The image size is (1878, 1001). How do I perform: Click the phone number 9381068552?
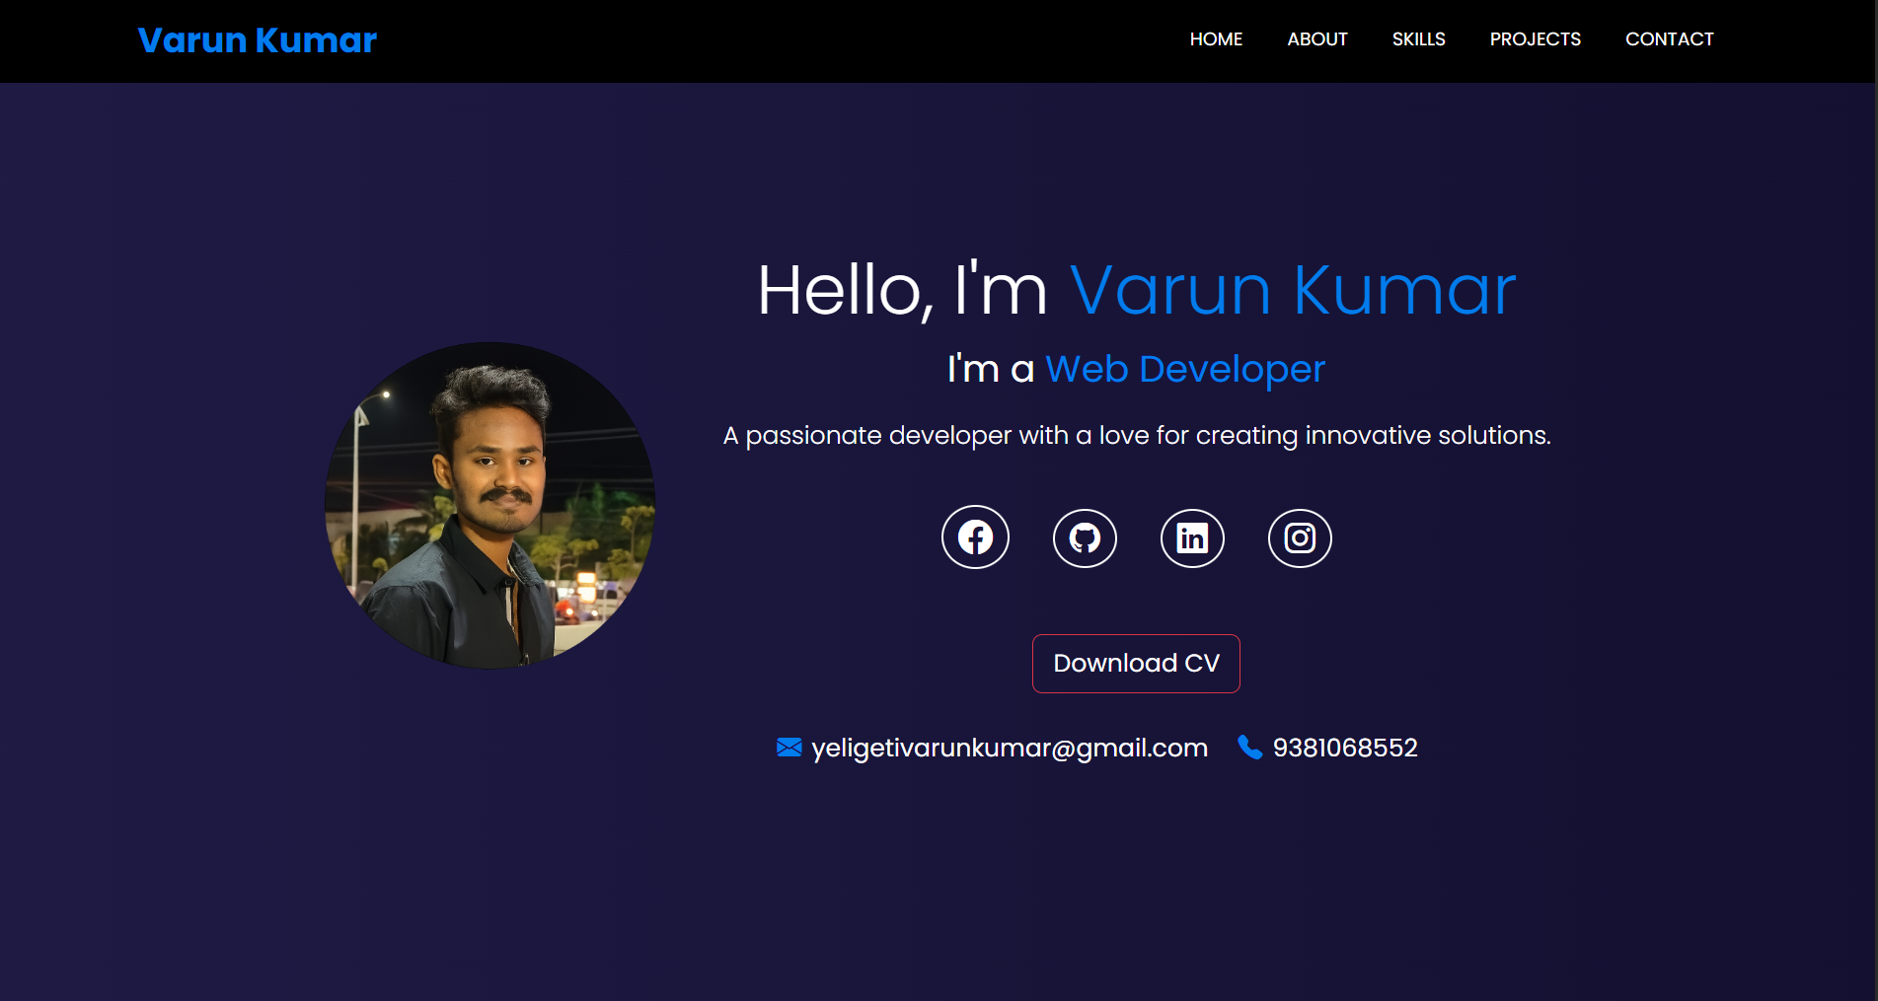1344,748
